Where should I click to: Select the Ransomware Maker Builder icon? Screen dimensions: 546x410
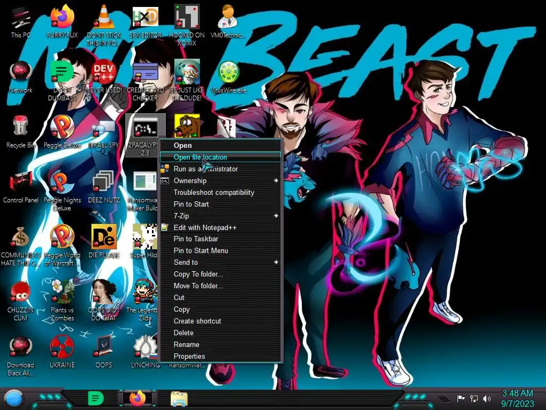click(x=144, y=191)
